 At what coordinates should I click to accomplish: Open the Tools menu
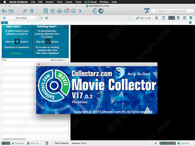coord(78,2)
